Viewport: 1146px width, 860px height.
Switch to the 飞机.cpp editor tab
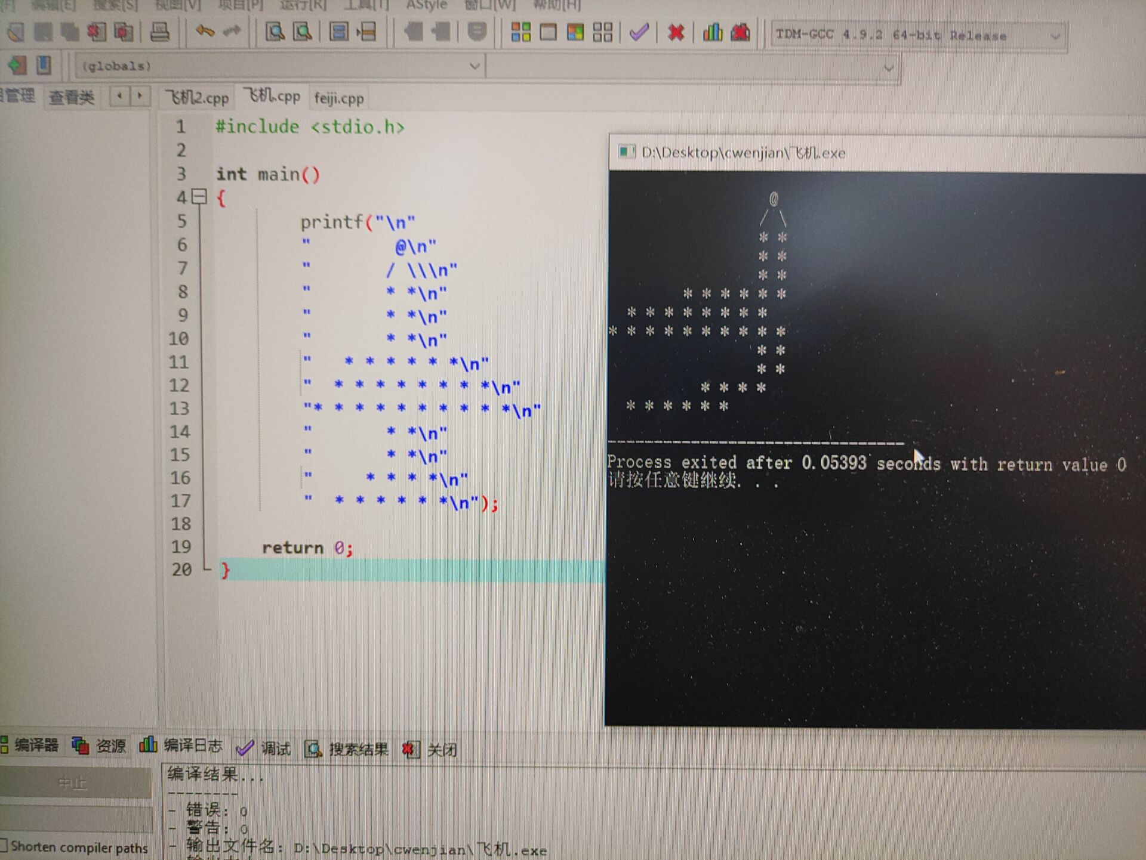point(273,95)
